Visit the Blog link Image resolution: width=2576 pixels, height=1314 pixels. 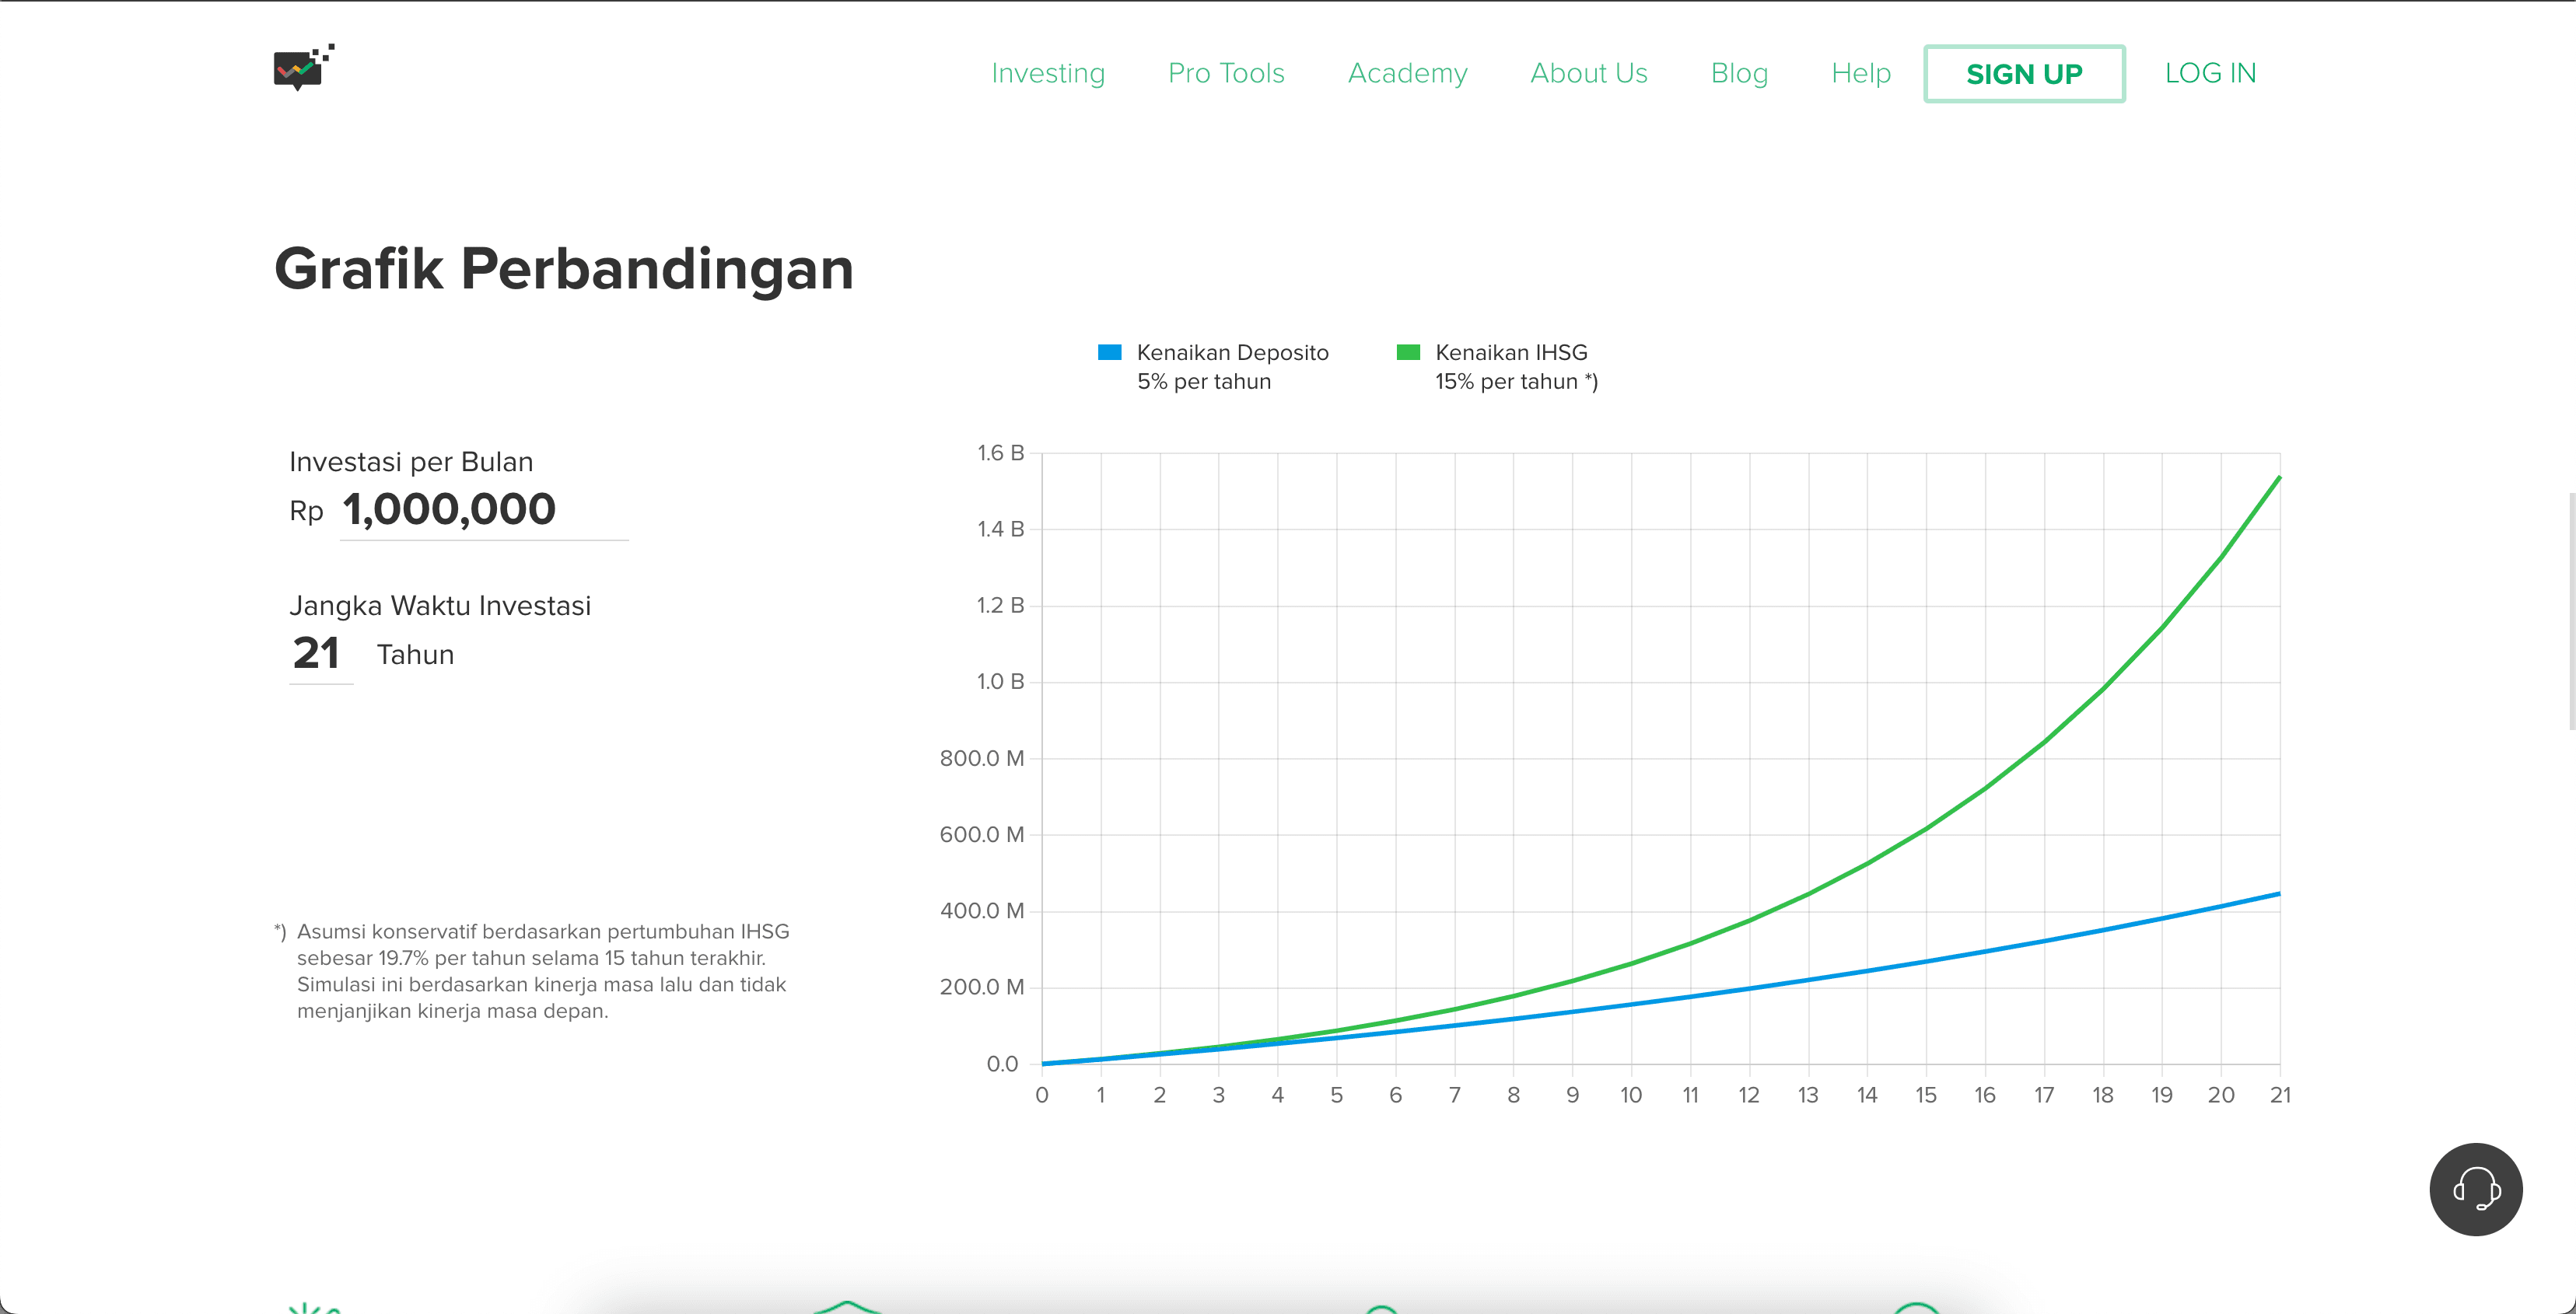(x=1739, y=73)
